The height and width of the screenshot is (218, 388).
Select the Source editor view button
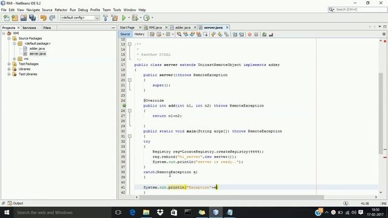125,35
